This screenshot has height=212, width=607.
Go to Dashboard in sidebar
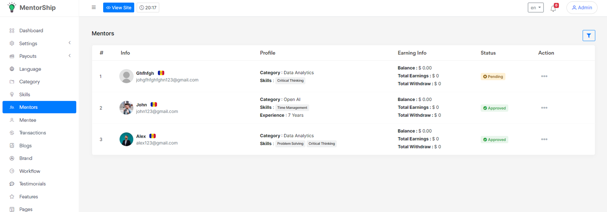pos(31,31)
